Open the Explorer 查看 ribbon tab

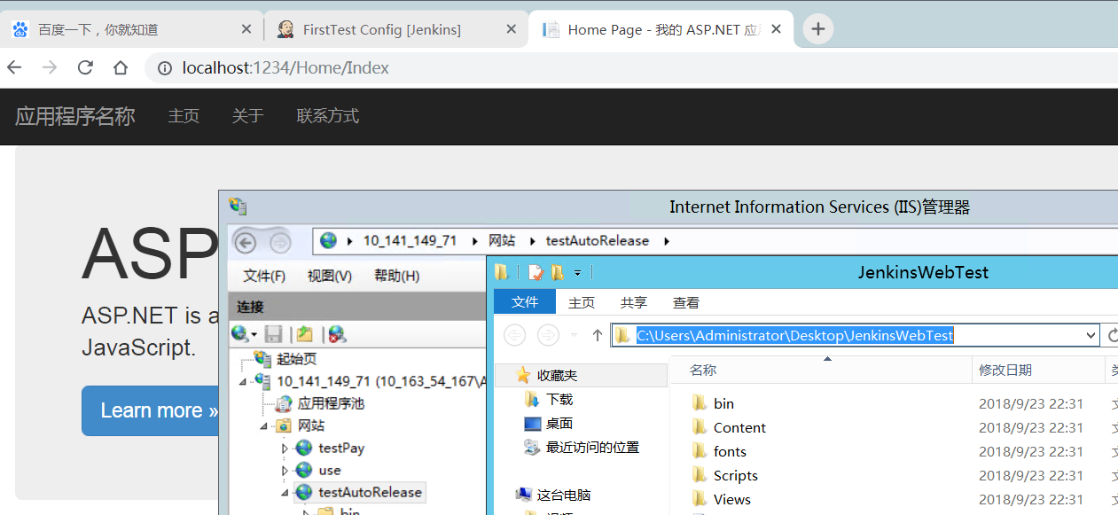coord(686,302)
